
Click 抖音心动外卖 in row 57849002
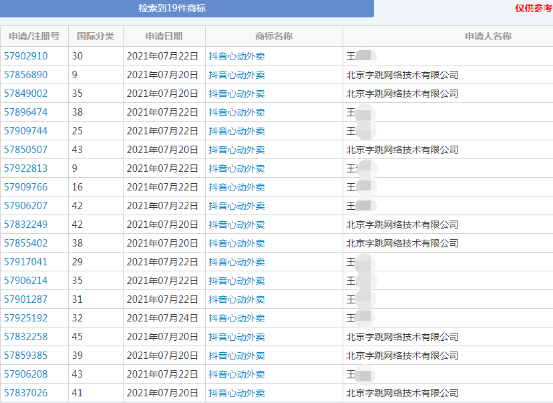(236, 94)
